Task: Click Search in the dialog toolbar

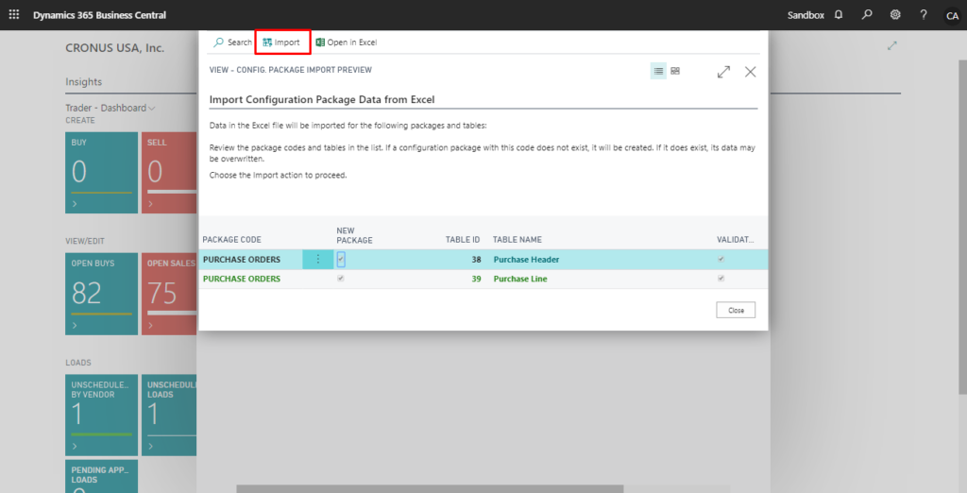Action: tap(232, 42)
